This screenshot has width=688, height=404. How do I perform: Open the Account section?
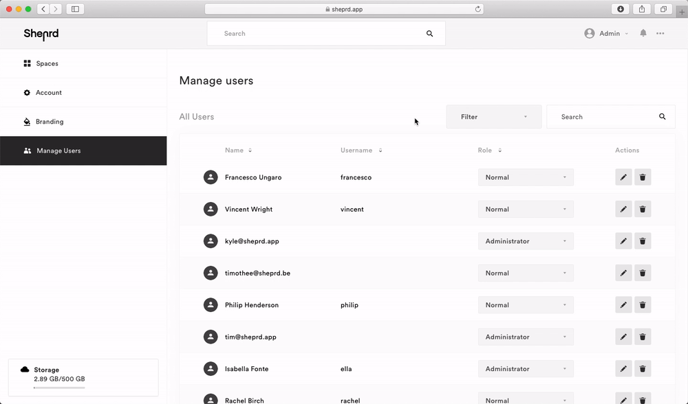(48, 93)
